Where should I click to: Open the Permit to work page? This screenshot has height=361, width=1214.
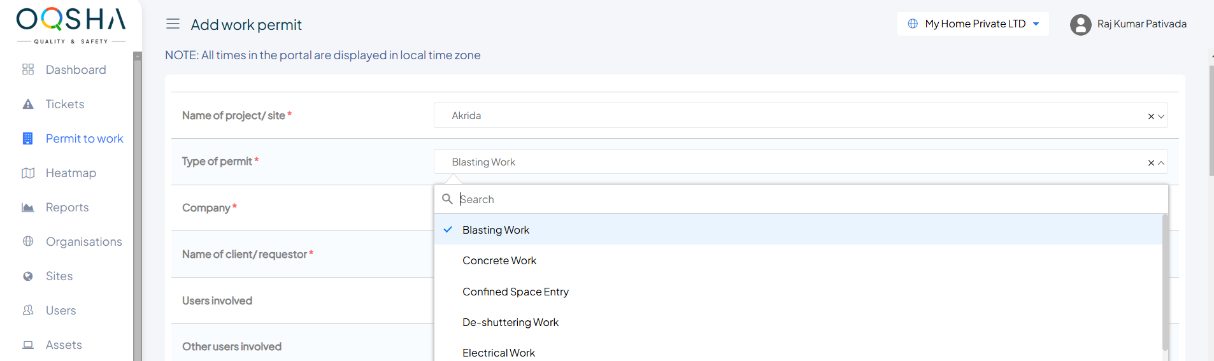(x=84, y=139)
